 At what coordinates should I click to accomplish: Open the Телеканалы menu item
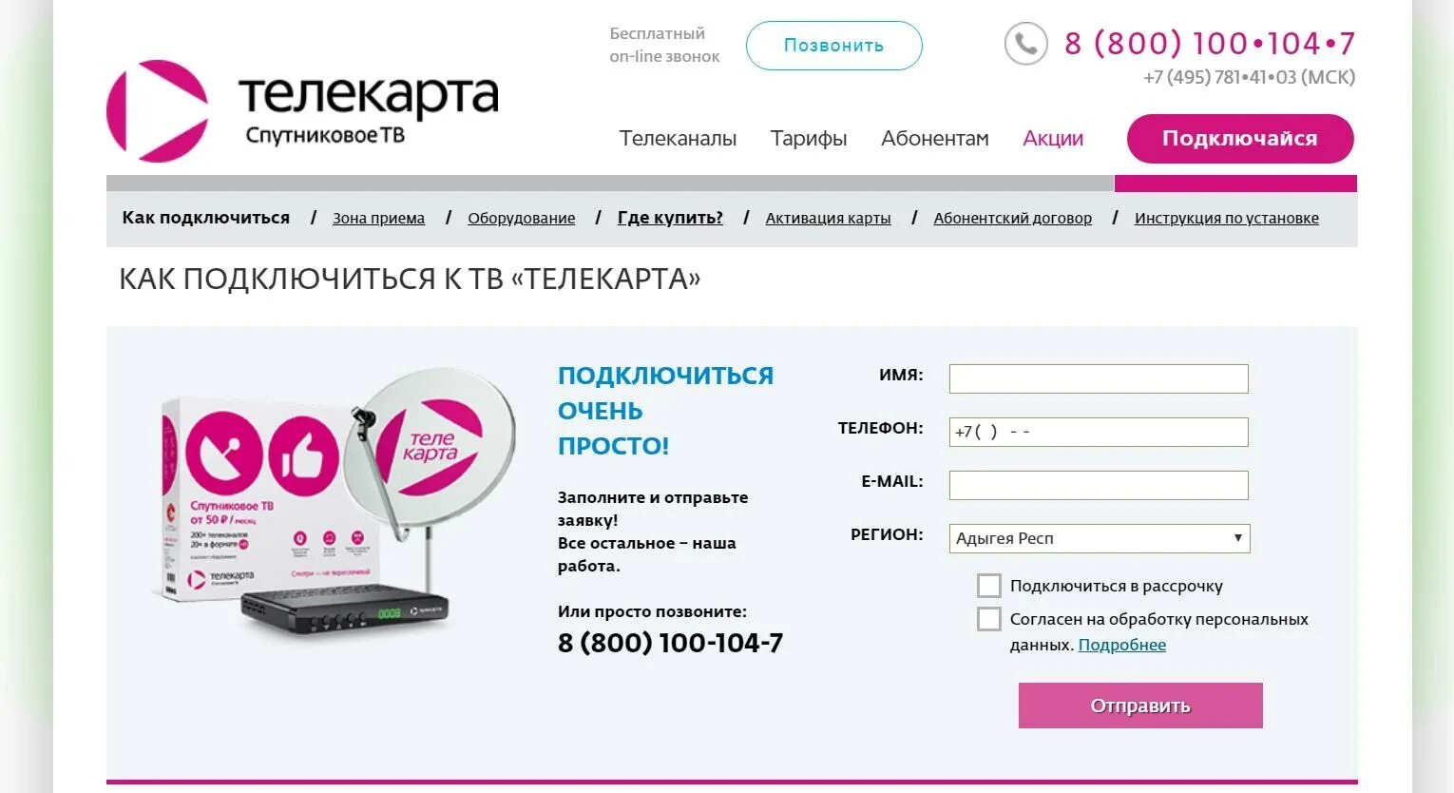(x=678, y=139)
